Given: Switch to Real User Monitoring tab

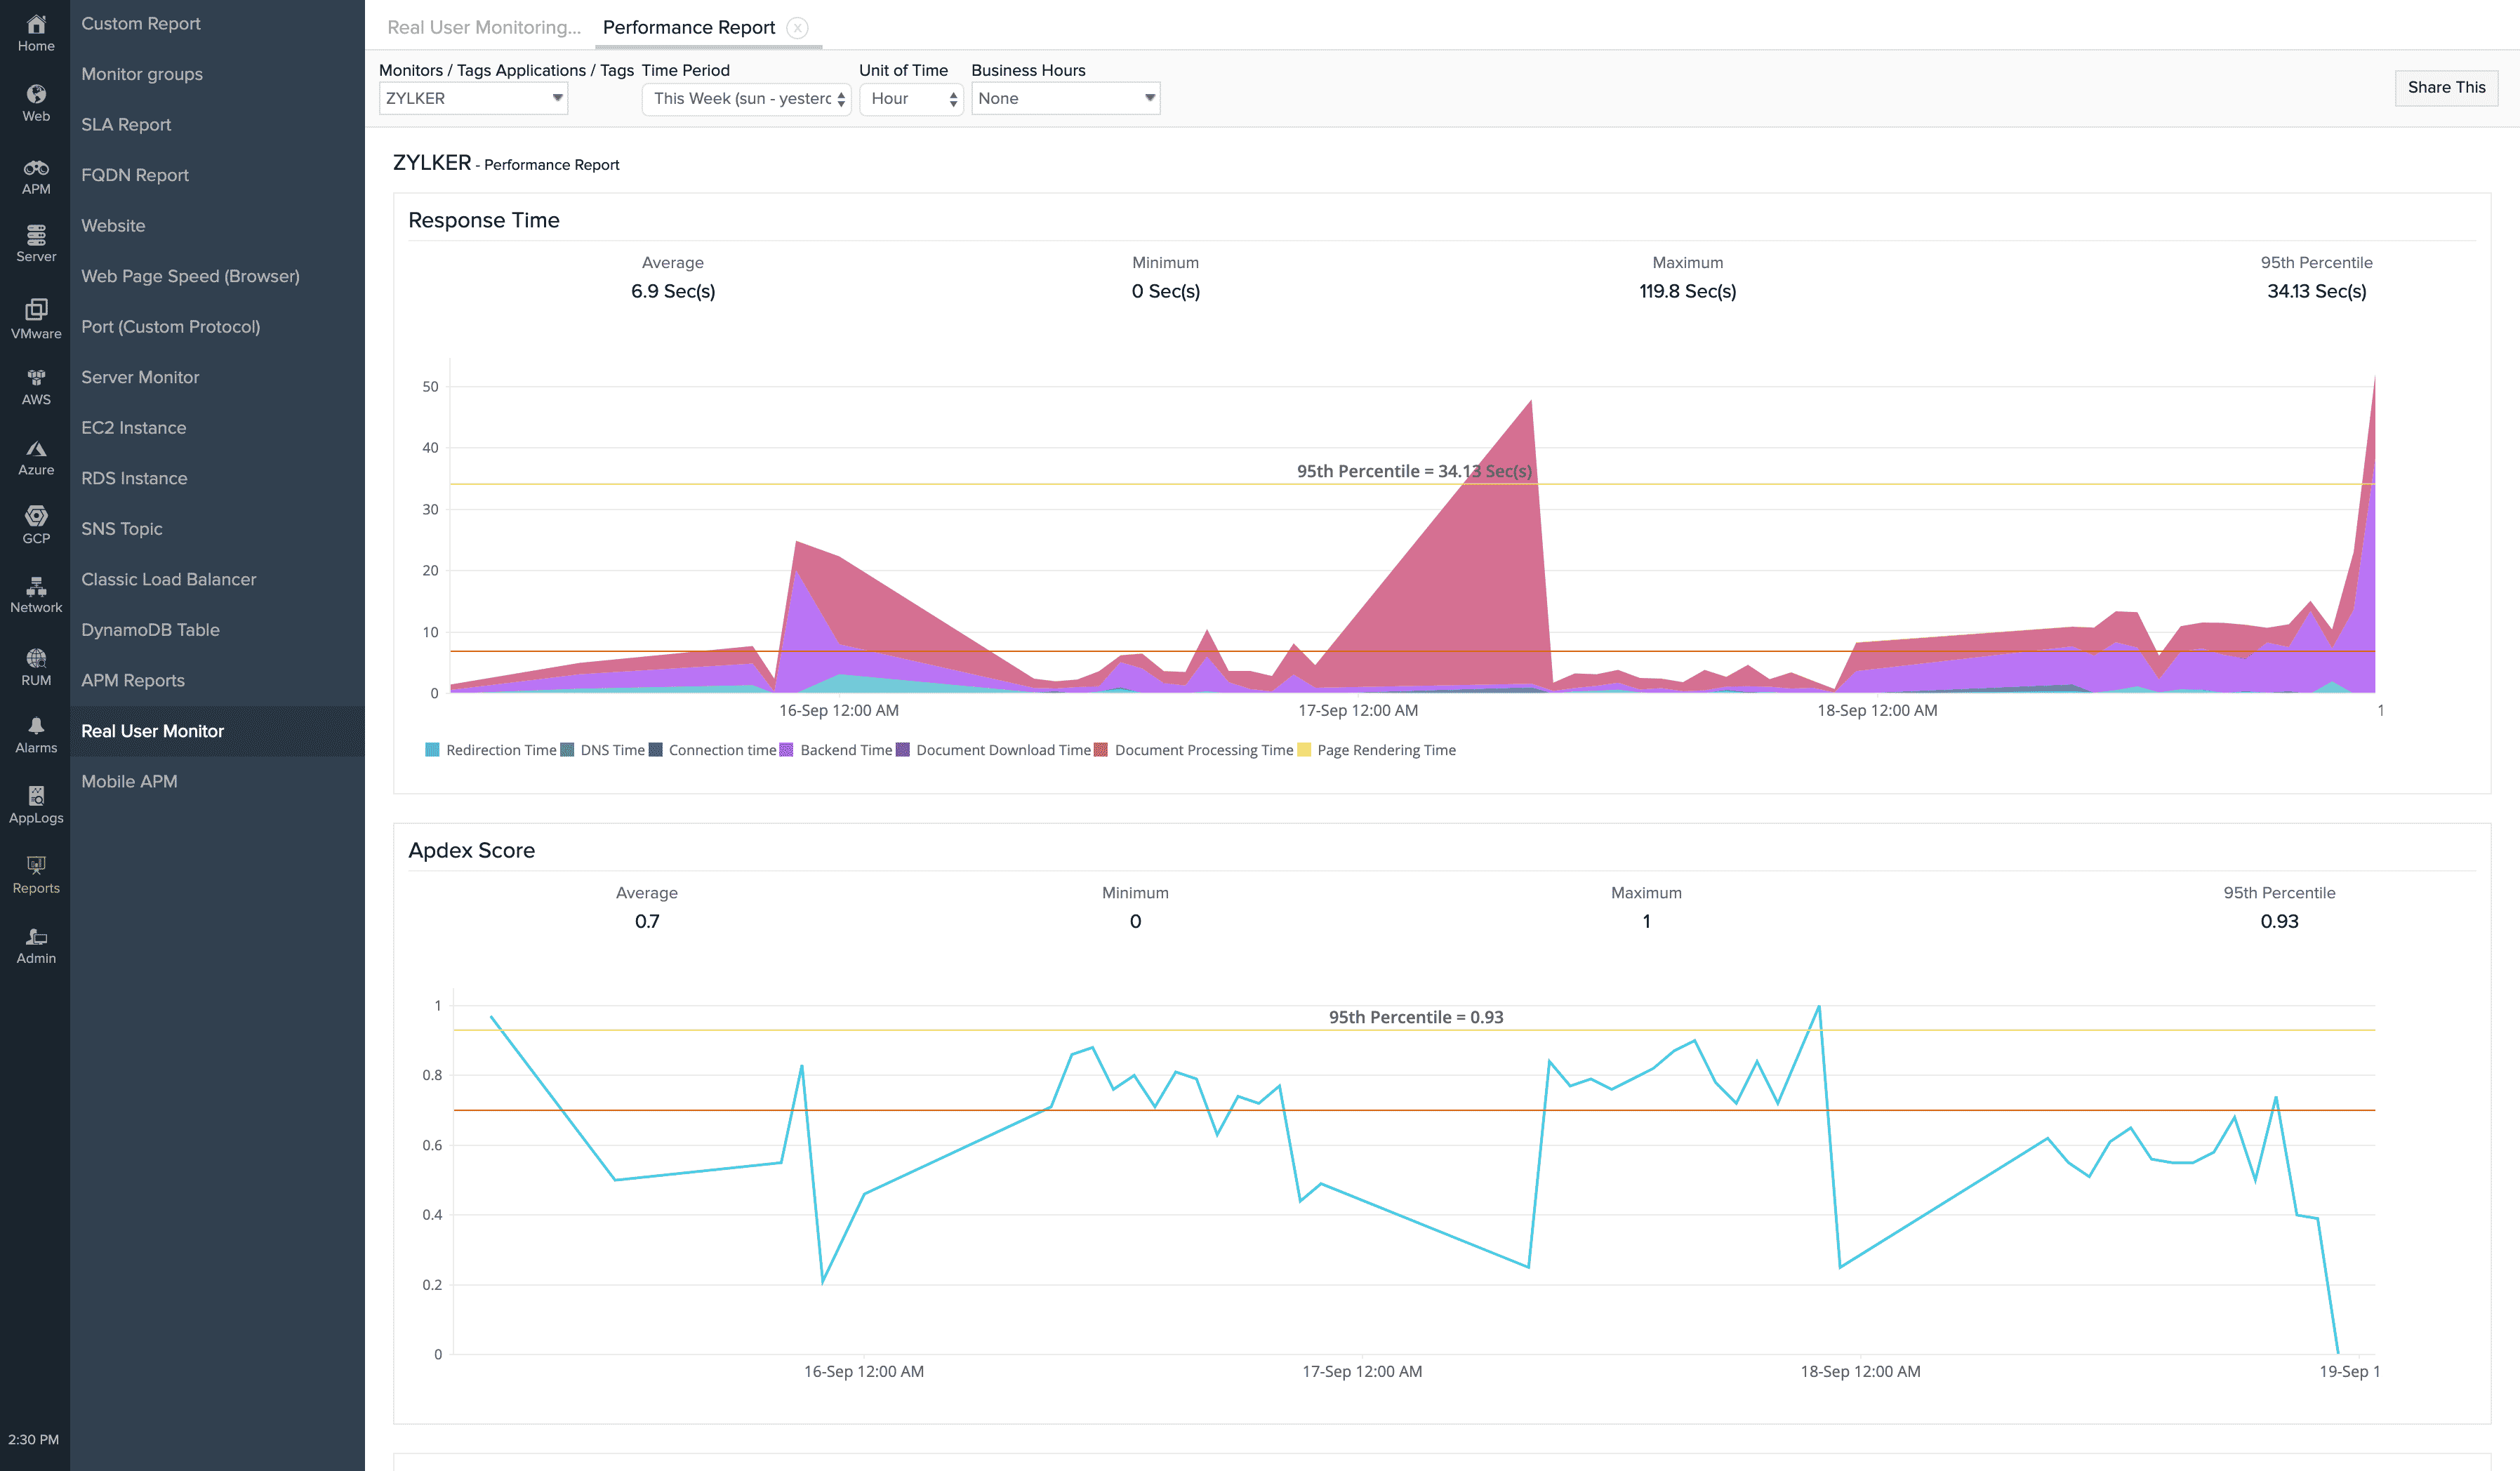Looking at the screenshot, I should [x=484, y=27].
